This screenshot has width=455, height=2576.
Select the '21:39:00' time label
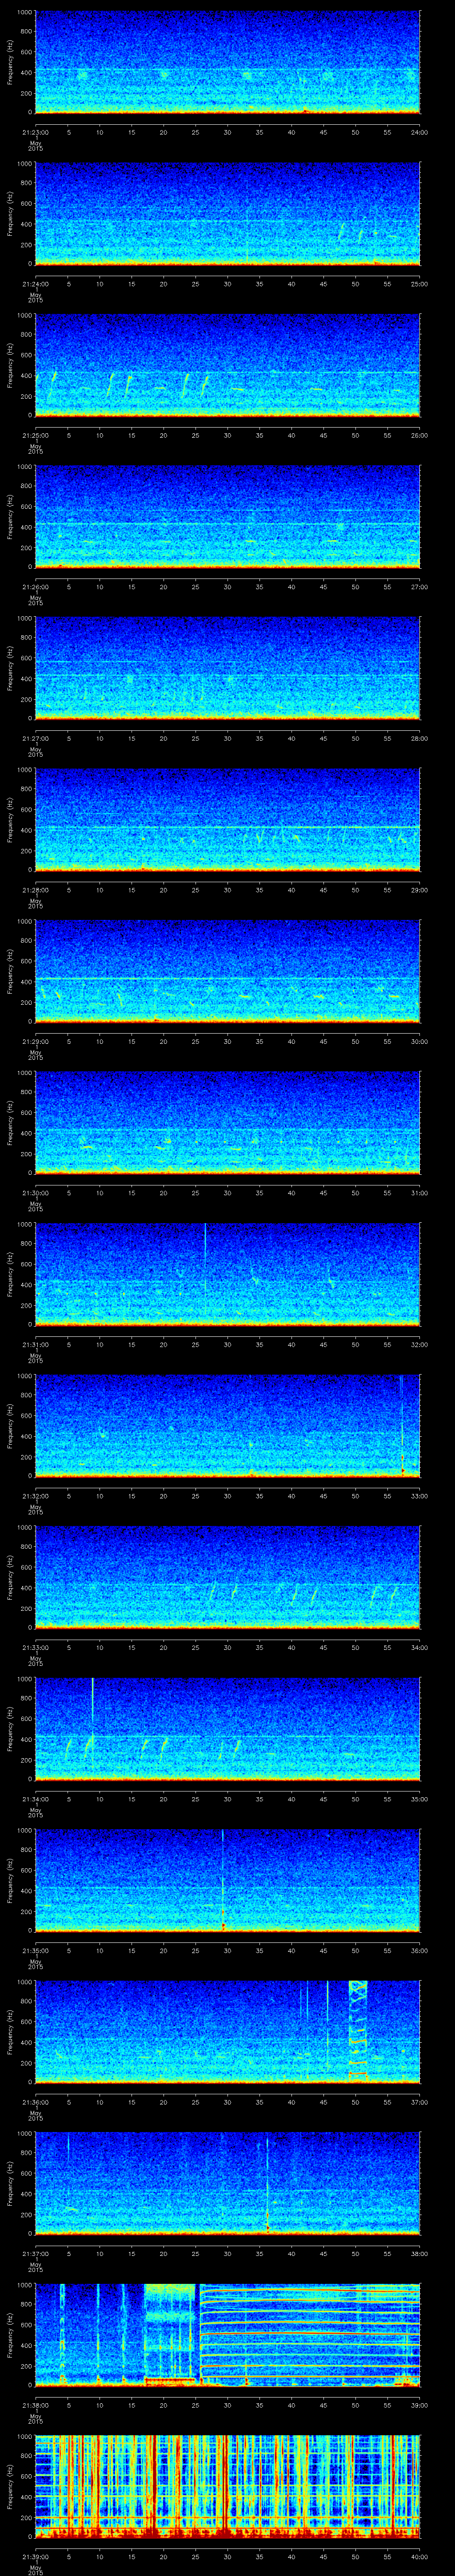(35, 2556)
